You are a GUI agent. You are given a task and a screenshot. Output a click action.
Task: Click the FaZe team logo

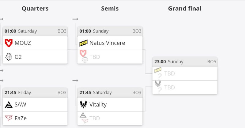click(x=9, y=118)
